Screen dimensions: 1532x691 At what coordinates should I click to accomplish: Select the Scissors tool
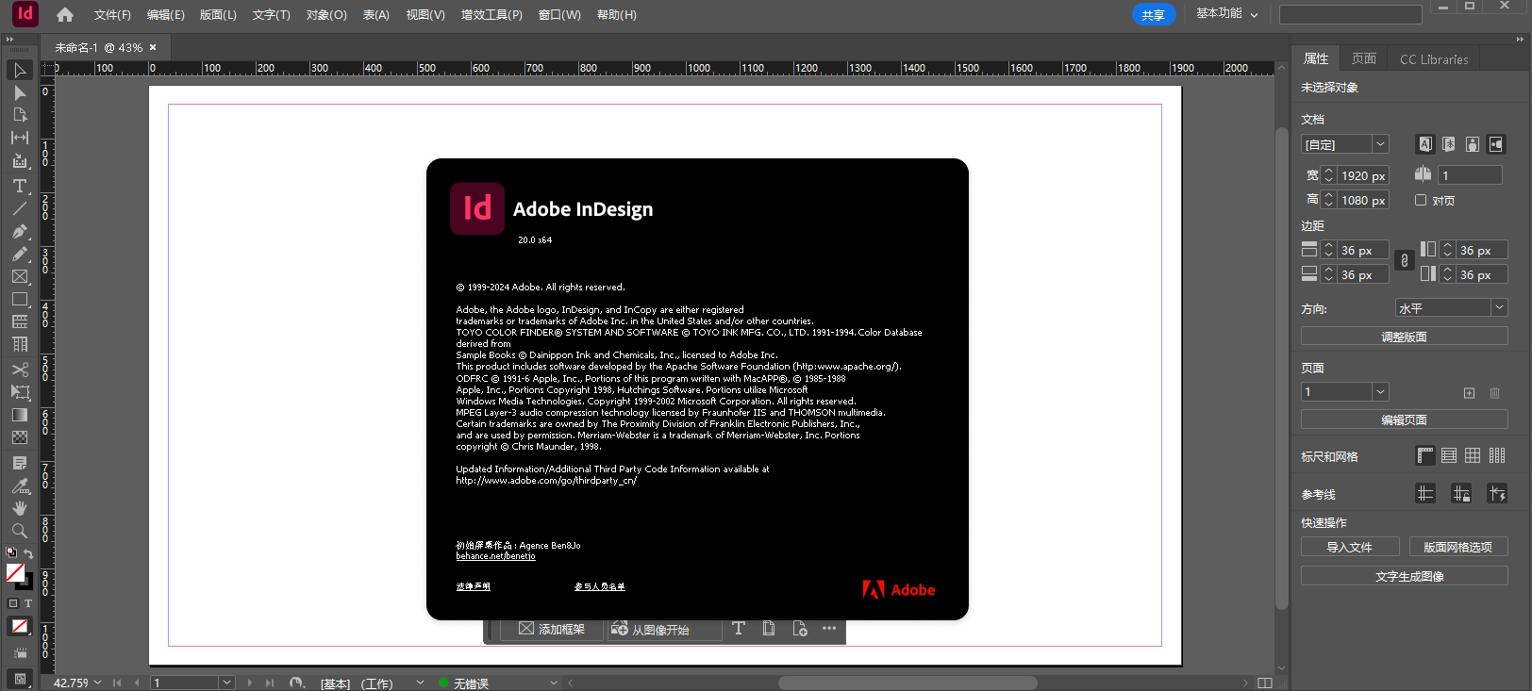20,370
